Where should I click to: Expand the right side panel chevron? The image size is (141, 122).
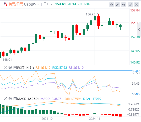(139, 29)
